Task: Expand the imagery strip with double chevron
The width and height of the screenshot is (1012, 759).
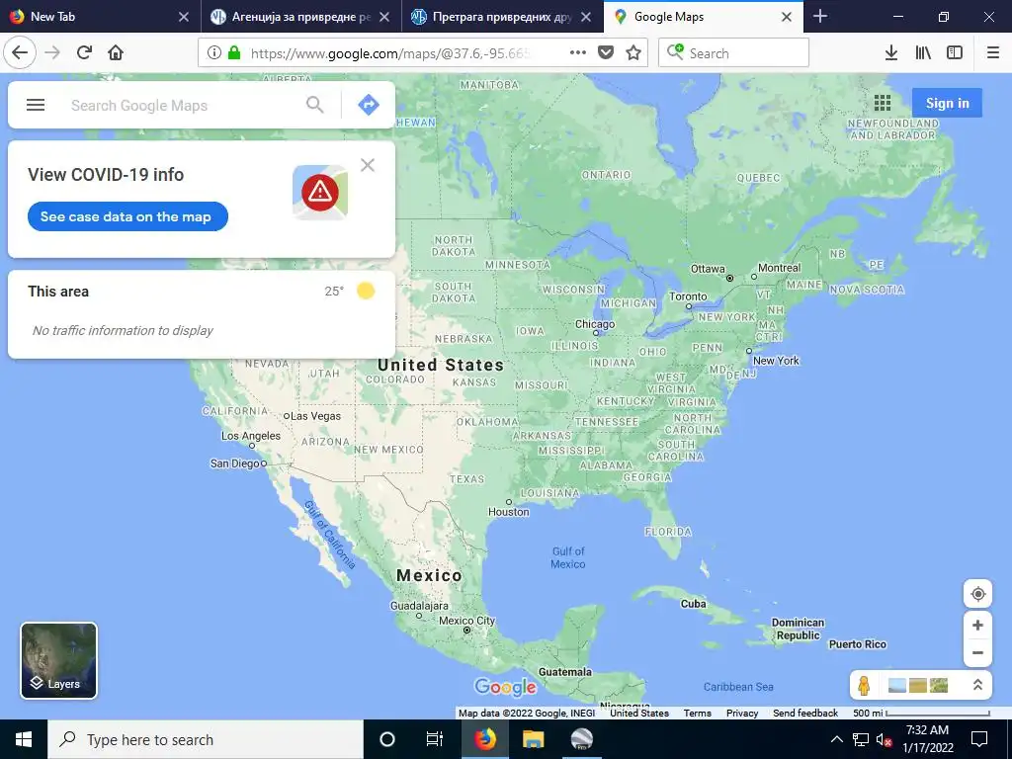Action: click(977, 686)
